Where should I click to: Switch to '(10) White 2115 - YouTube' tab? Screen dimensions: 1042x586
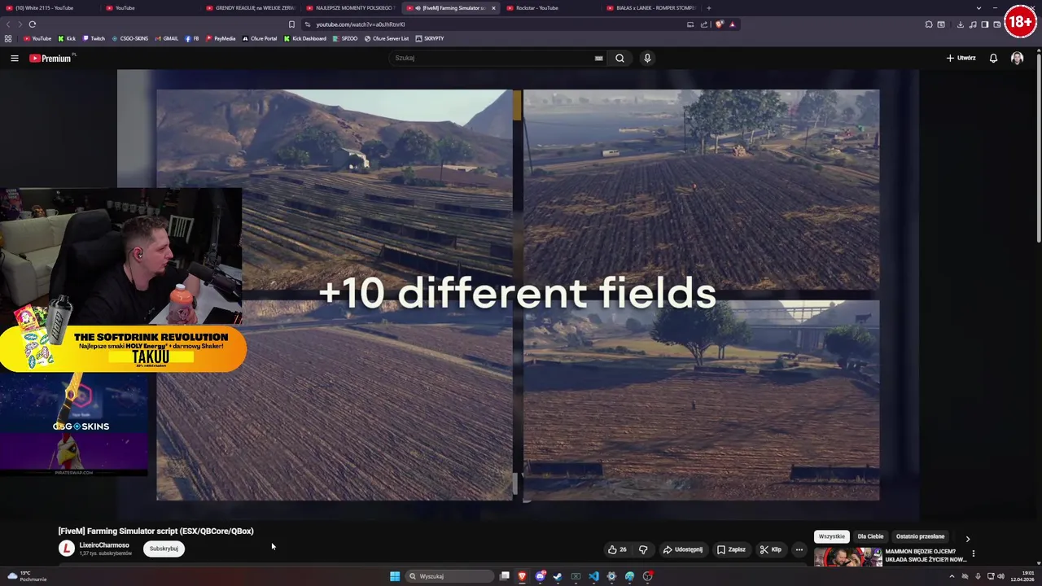click(x=49, y=8)
